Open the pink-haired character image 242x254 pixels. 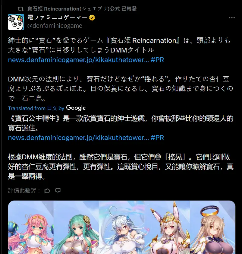point(31,227)
